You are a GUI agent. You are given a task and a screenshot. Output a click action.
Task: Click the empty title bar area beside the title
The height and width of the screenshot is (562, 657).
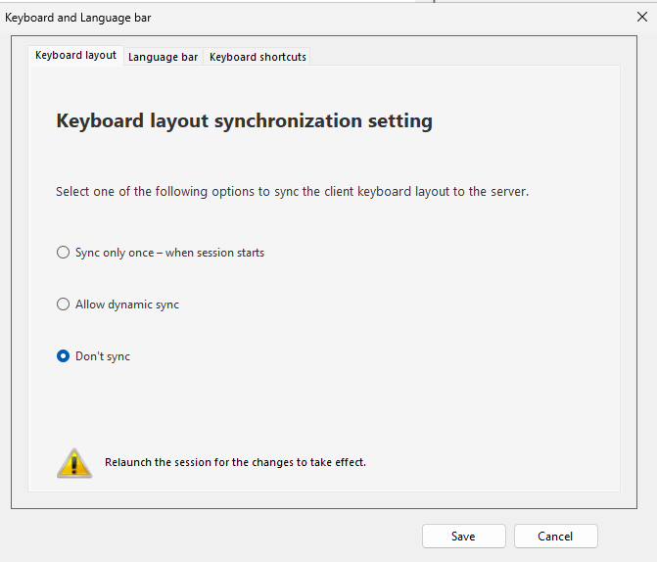point(392,18)
